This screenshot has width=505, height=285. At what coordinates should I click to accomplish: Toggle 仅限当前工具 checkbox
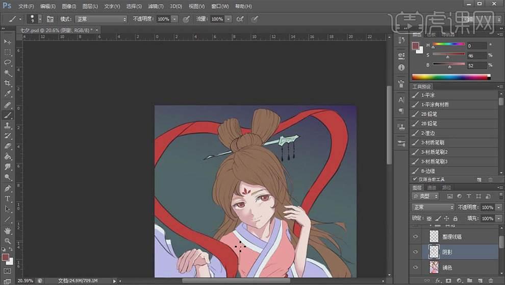tap(415, 179)
